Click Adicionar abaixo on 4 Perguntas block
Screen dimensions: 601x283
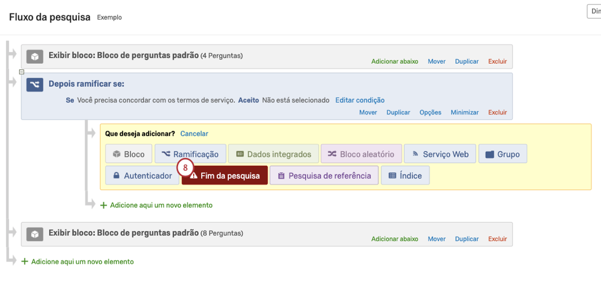click(x=395, y=61)
